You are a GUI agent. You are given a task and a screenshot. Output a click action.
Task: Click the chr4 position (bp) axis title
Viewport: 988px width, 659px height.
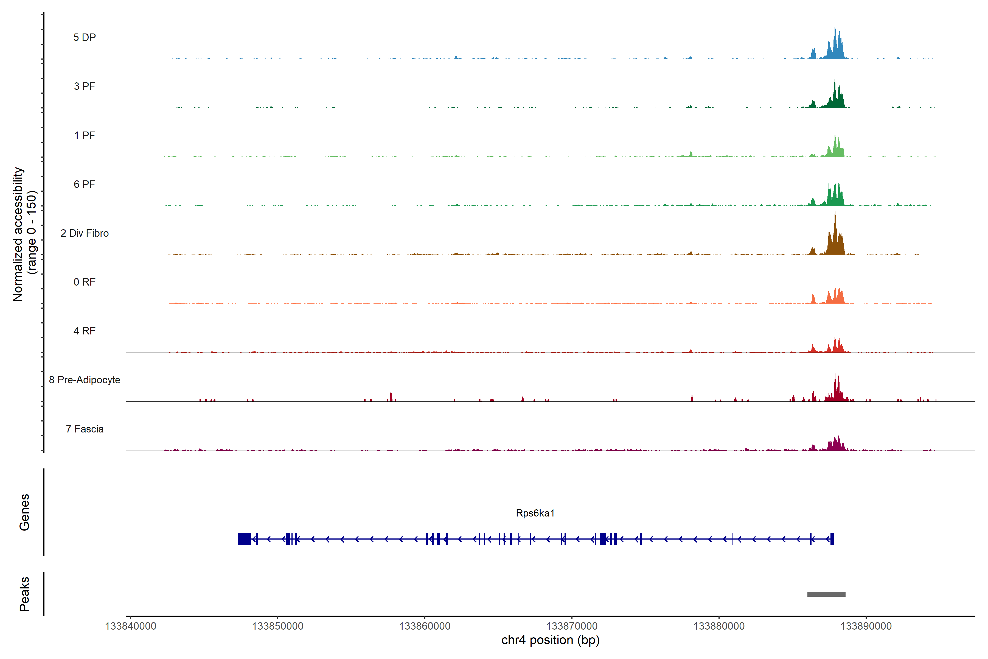pyautogui.click(x=550, y=640)
